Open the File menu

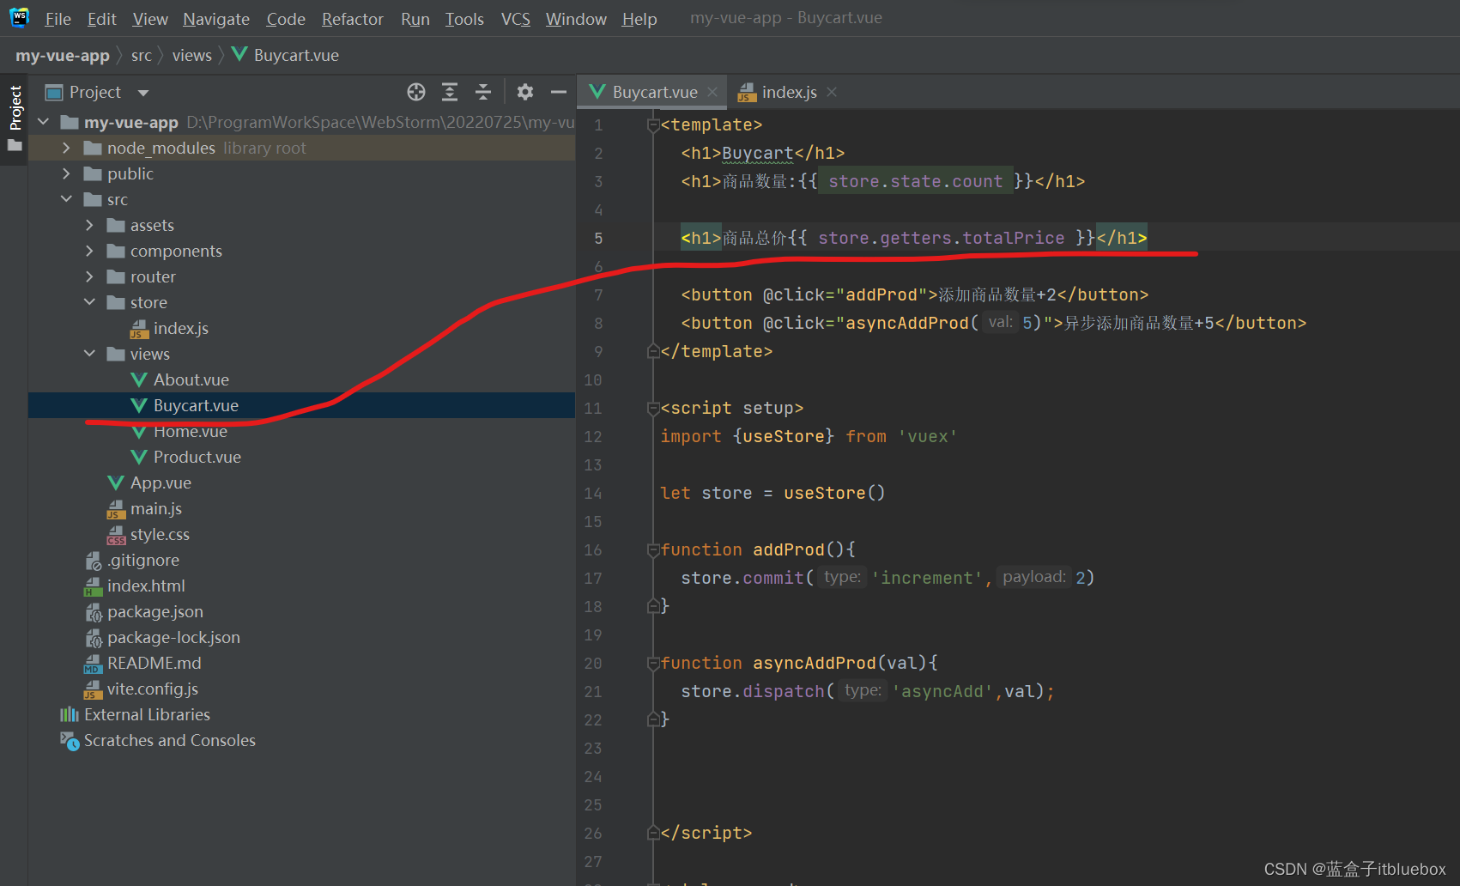58,19
